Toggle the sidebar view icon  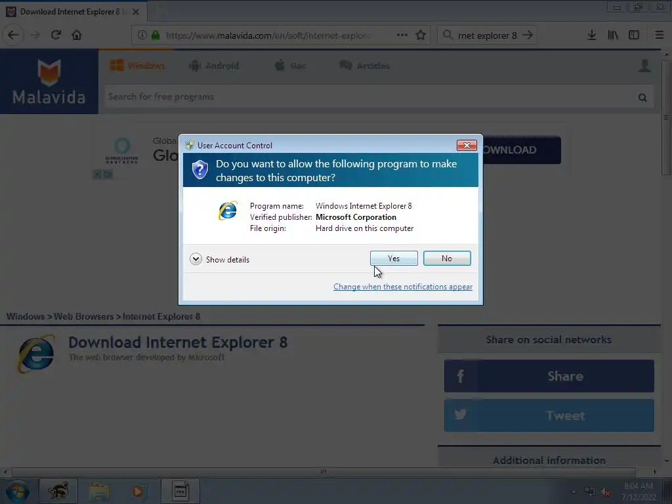634,35
